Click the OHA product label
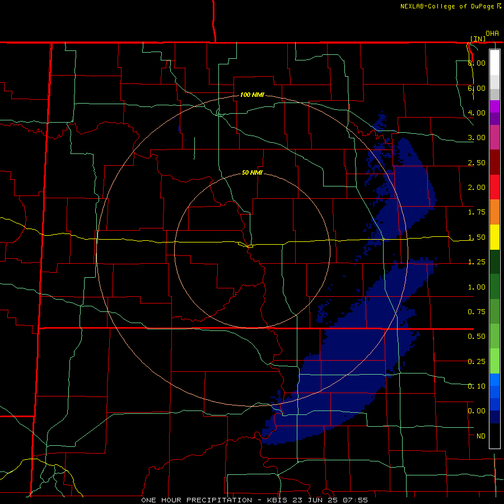 (x=492, y=34)
